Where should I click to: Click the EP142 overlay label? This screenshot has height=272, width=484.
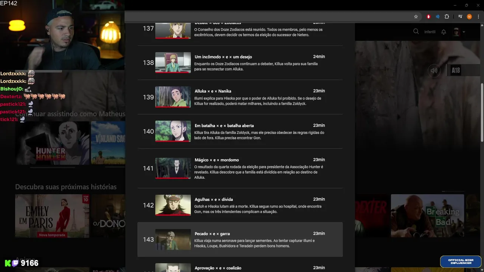coord(9,3)
